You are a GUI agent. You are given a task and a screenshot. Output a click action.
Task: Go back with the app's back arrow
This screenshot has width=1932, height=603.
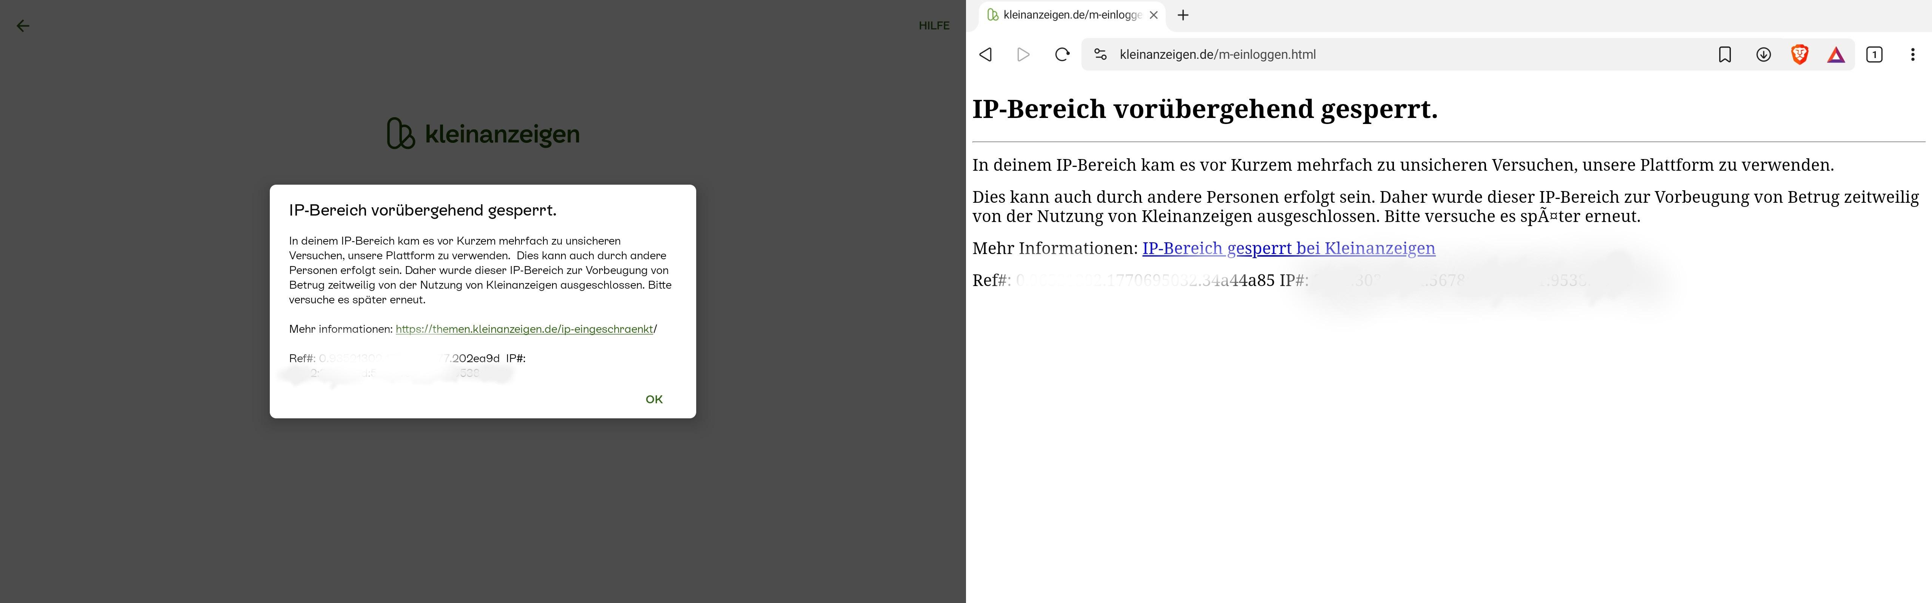(23, 26)
